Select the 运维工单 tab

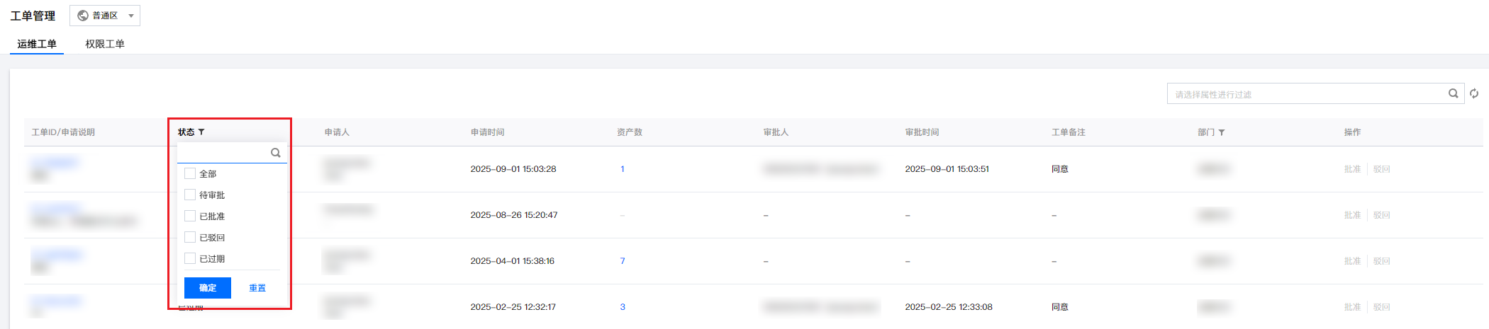click(37, 44)
